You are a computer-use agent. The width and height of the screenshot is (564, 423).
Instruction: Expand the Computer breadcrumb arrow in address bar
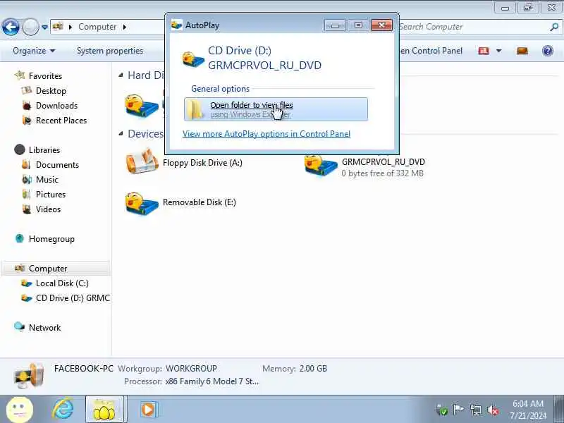point(125,27)
